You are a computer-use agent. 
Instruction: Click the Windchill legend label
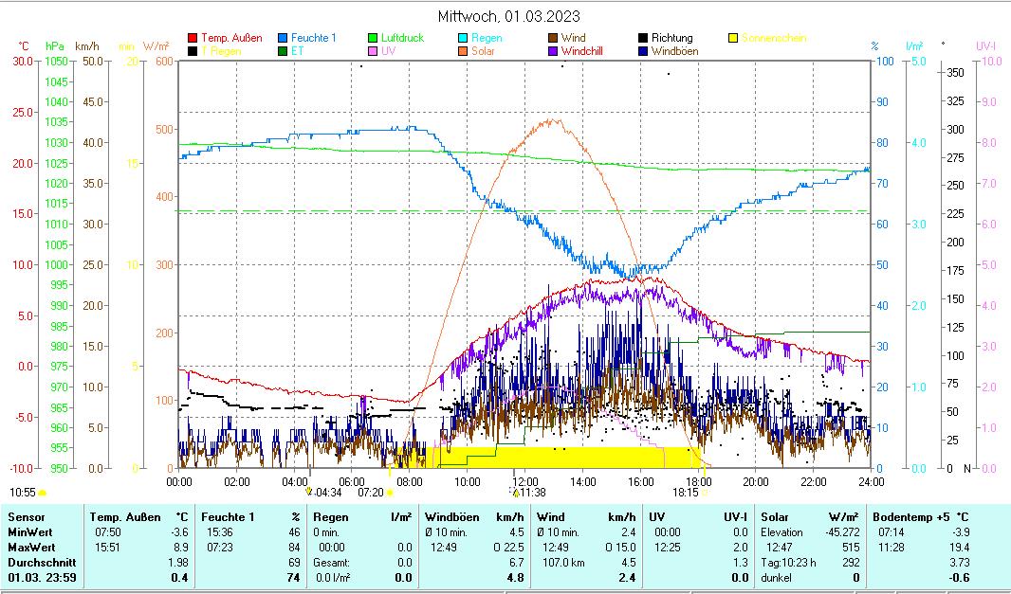click(582, 51)
